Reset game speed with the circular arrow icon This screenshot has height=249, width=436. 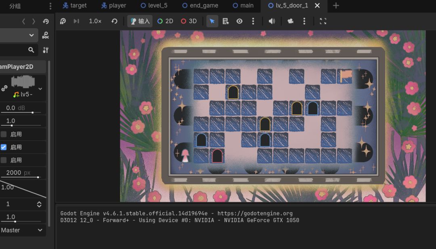[114, 21]
